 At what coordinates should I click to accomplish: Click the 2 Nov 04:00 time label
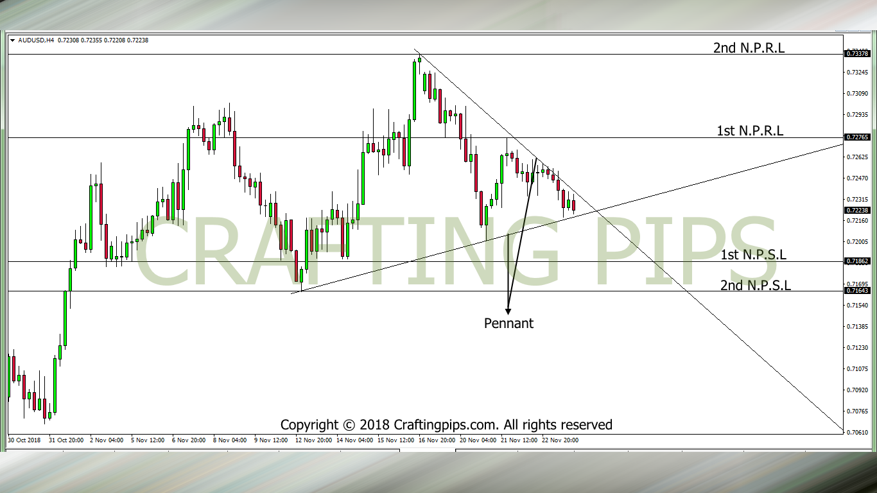click(x=107, y=440)
